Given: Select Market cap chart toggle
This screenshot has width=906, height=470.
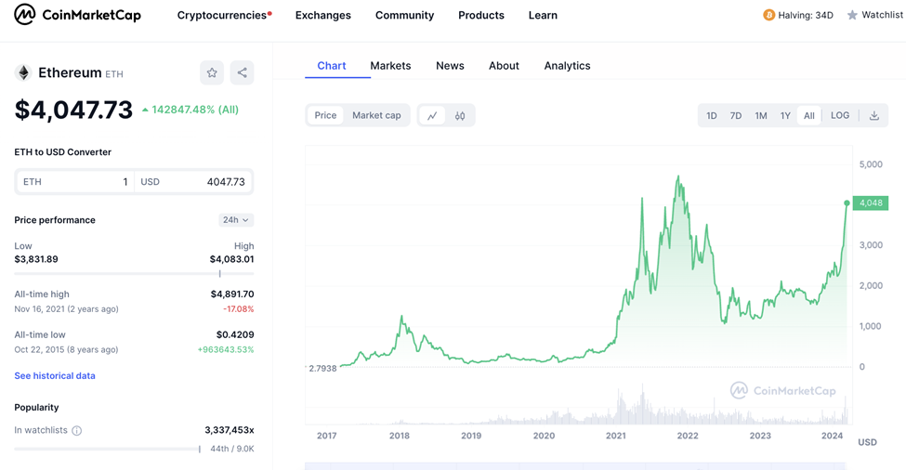Looking at the screenshot, I should [376, 115].
